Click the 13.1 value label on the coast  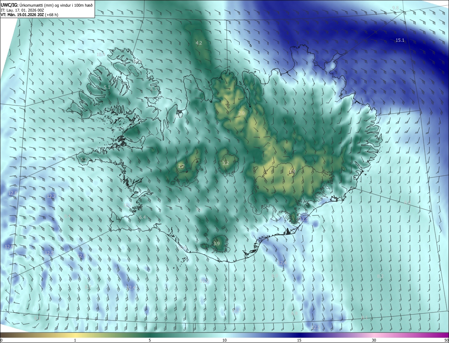(x=303, y=219)
